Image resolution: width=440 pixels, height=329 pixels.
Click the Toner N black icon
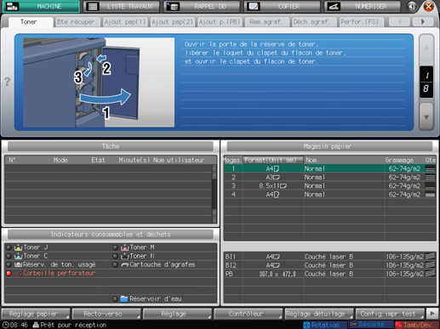[125, 256]
